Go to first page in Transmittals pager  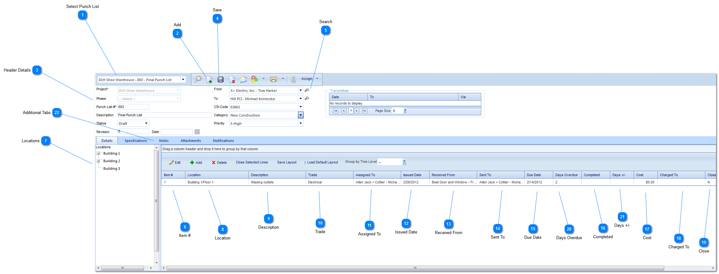tap(335, 111)
